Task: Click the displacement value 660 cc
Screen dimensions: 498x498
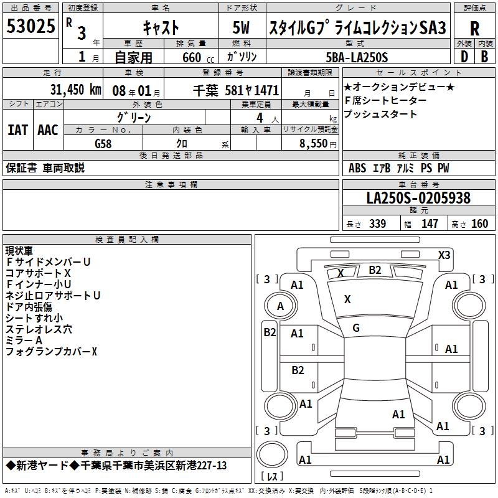Action: click(198, 57)
